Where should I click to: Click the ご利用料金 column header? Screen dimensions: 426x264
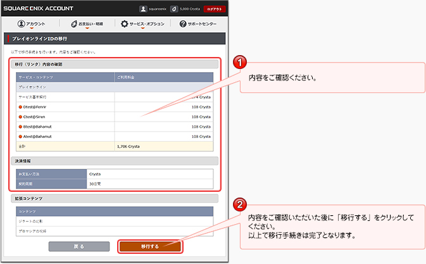(x=164, y=77)
